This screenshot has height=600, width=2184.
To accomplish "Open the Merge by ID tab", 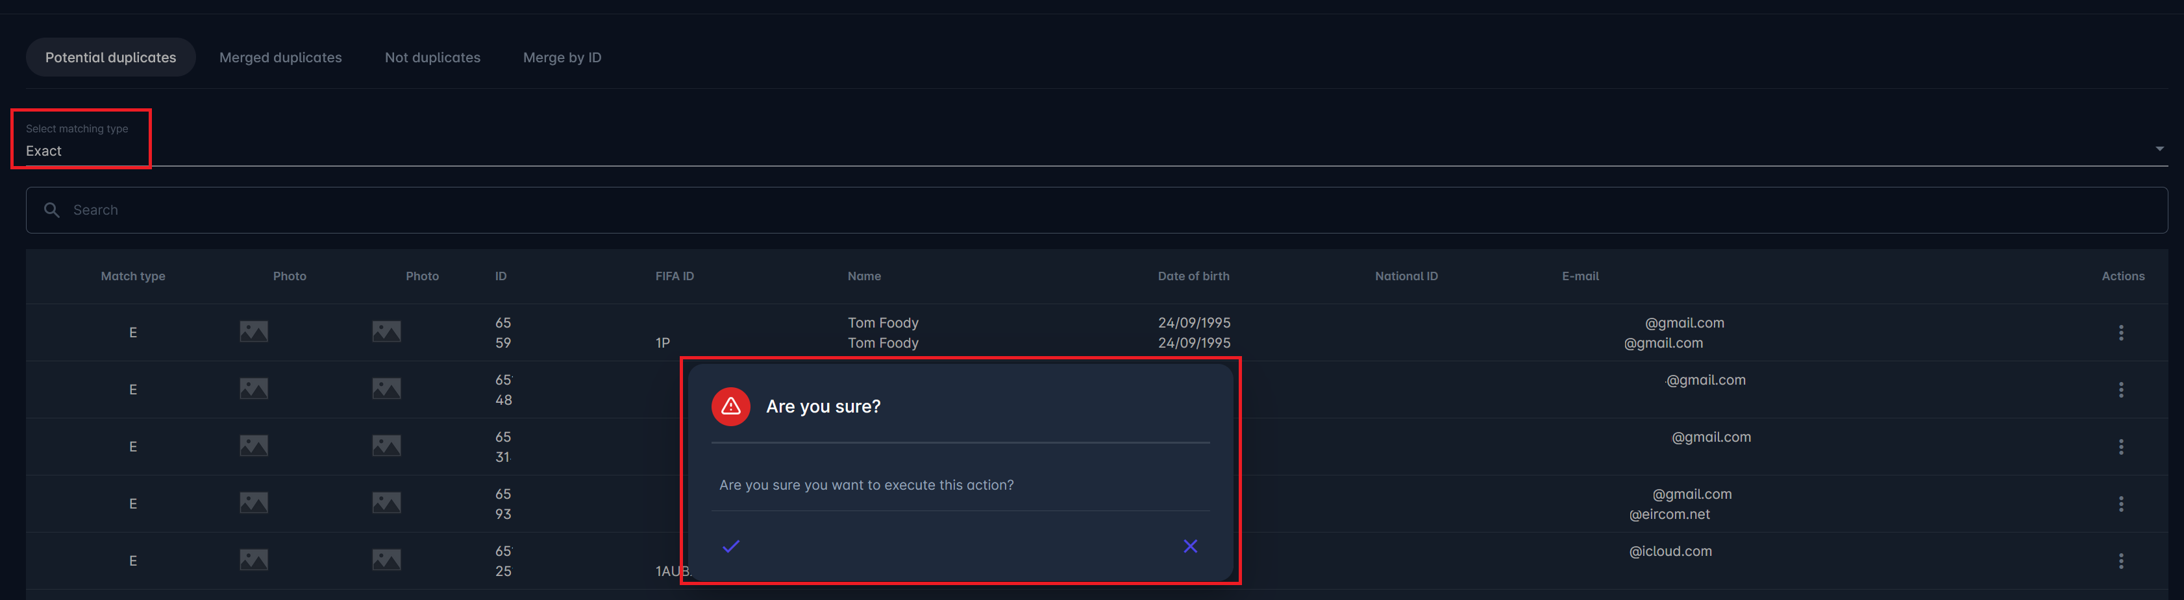I will pos(562,58).
